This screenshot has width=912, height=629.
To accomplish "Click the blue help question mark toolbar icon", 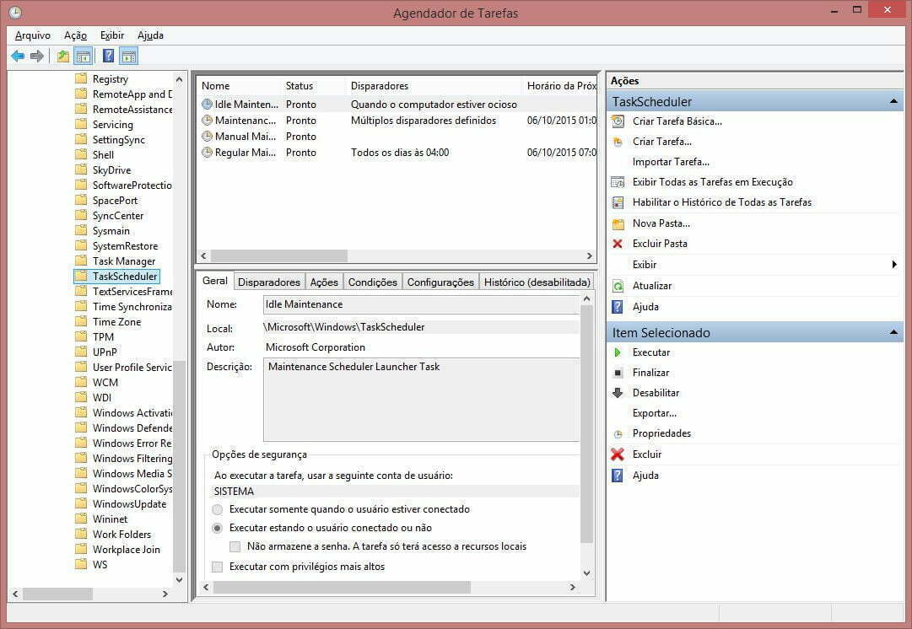I will (x=108, y=56).
